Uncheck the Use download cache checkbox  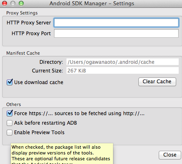pyautogui.click(x=10, y=82)
